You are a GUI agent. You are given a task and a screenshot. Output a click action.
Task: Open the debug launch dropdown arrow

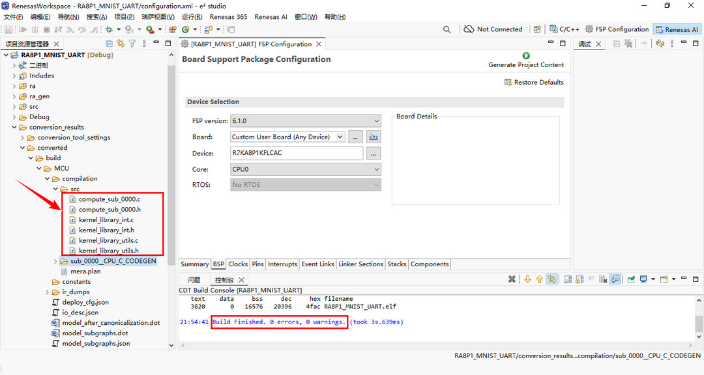pos(119,29)
